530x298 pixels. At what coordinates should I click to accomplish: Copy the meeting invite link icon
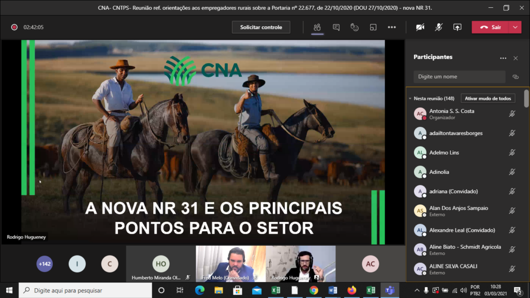point(516,77)
